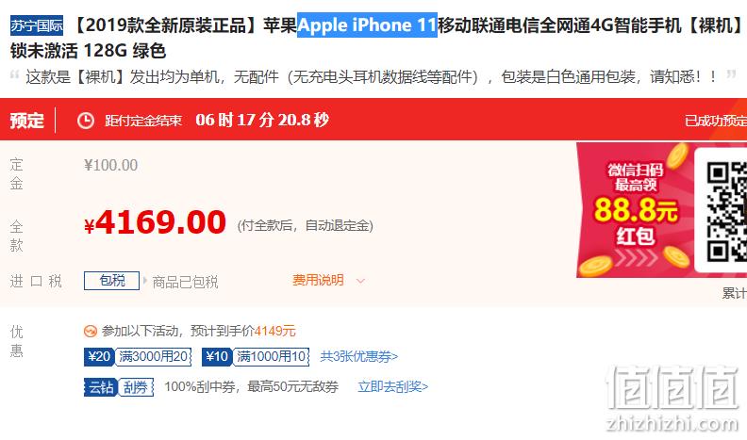Click the highlighted Apple iPhone 11 title text

point(367,25)
